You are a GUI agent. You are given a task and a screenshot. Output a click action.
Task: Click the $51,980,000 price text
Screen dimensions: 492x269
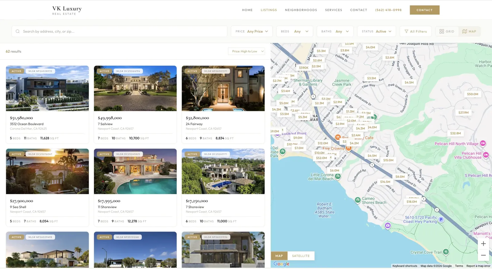click(21, 118)
